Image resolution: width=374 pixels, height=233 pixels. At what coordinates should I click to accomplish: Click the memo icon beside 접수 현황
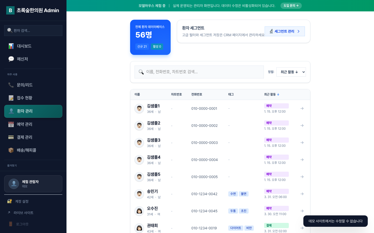[x=11, y=98]
